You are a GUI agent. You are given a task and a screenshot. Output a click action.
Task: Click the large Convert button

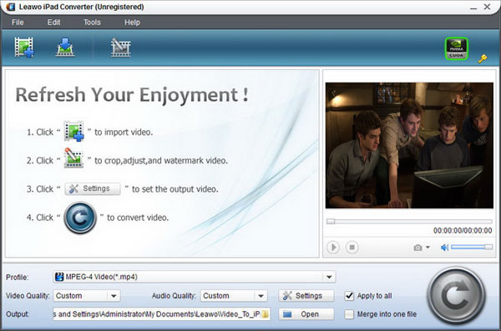[456, 296]
